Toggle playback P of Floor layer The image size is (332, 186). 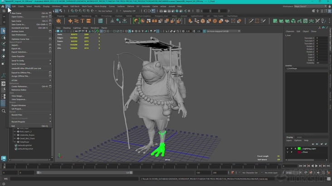pos(291,152)
